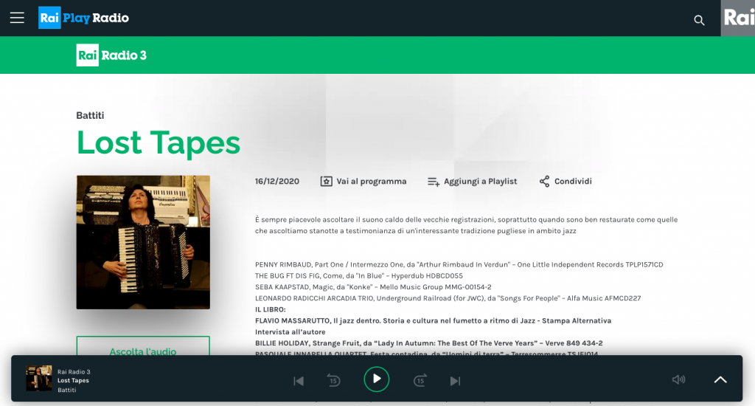The image size is (755, 406).
Task: Open the Vai al programma link
Action: click(372, 182)
